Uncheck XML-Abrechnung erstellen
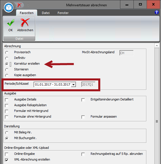The height and width of the screenshot is (164, 161). (x=7, y=160)
